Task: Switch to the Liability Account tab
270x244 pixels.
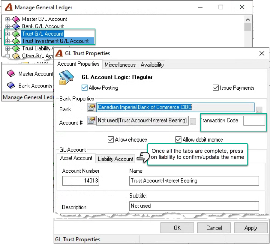Action: click(115, 159)
